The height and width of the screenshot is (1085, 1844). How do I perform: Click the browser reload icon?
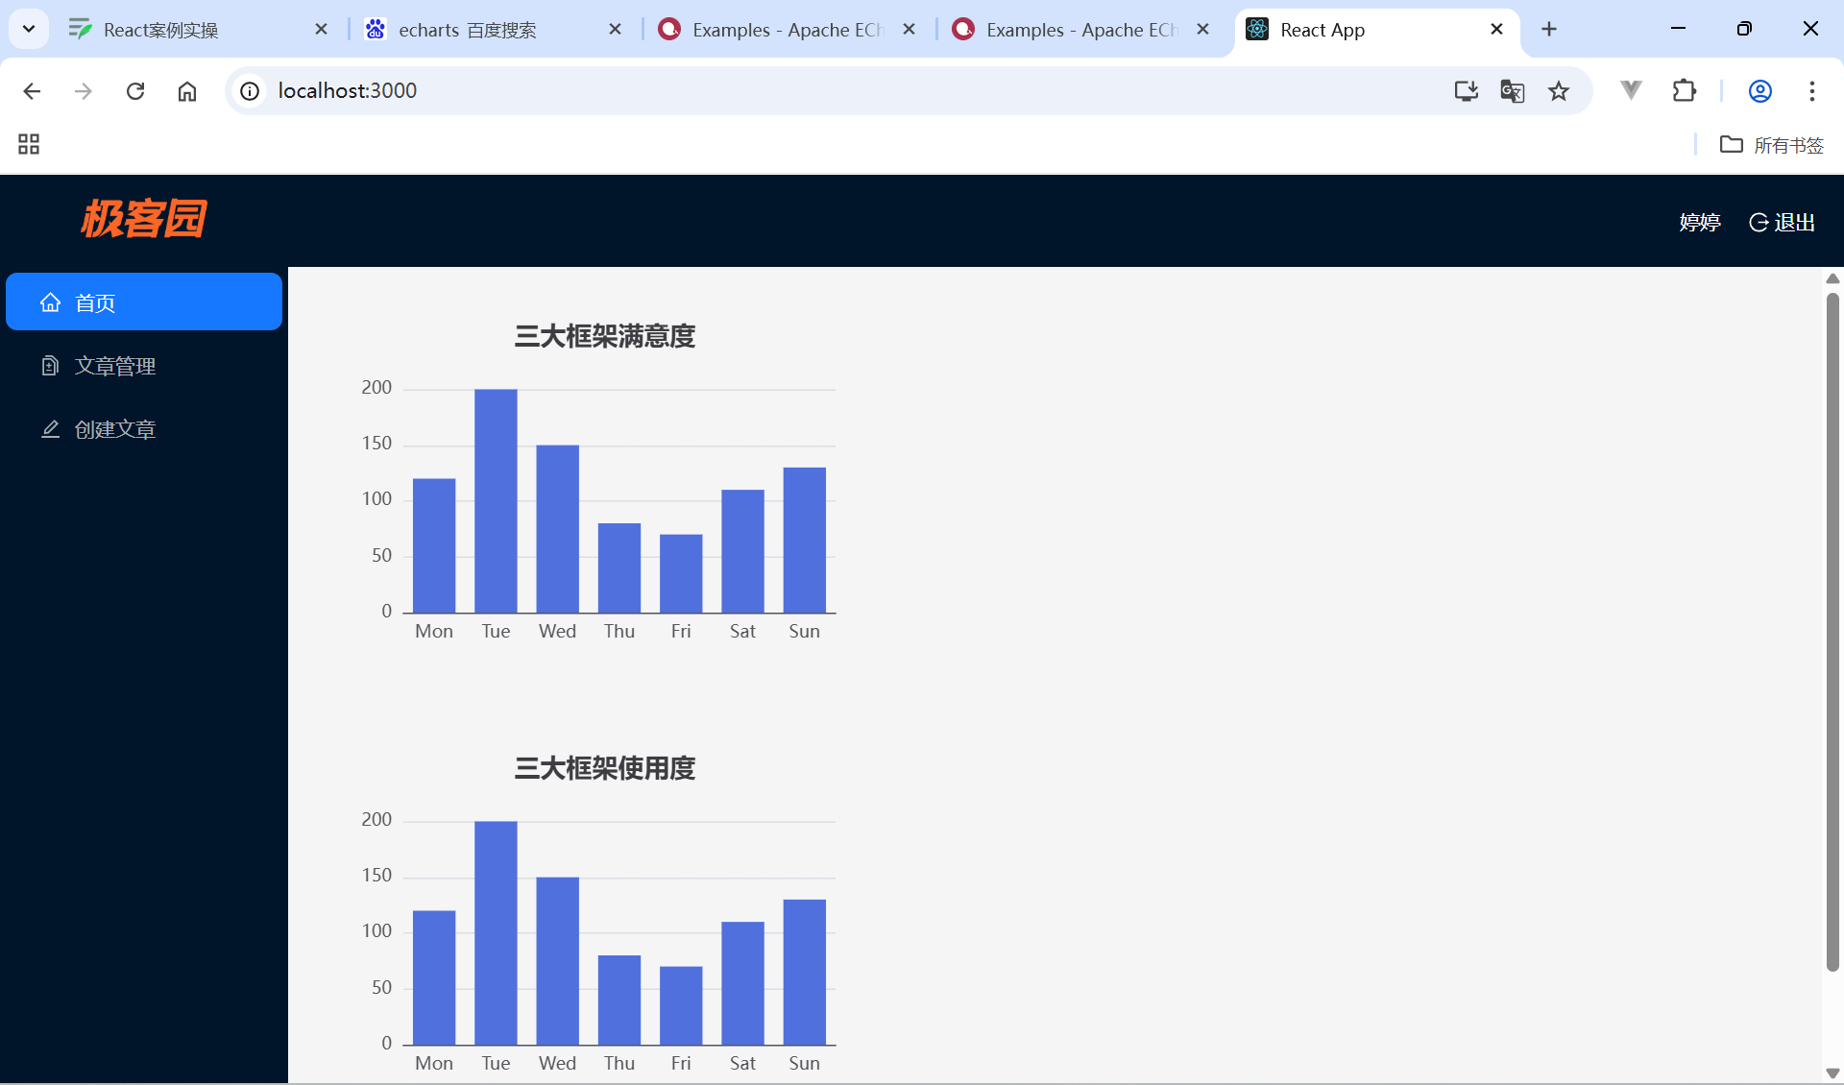(135, 91)
